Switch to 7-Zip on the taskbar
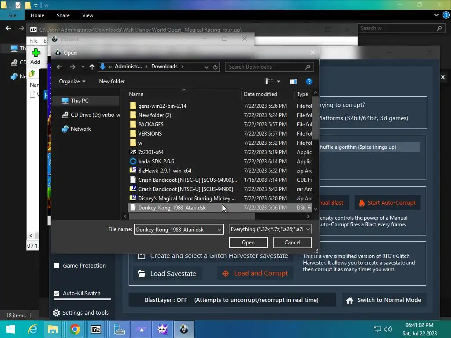This screenshot has height=338, width=451. [x=96, y=329]
